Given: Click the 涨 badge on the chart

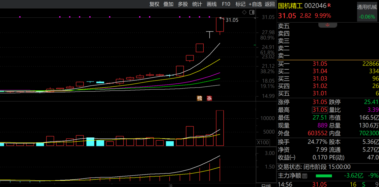Looking at the screenshot, I should tap(209, 98).
